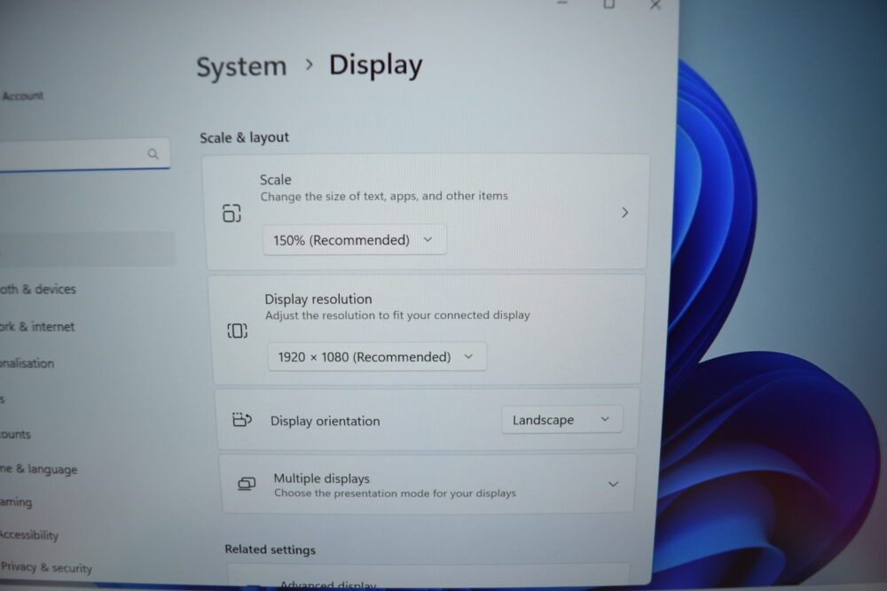The image size is (887, 591).
Task: Click the Display resolution icon
Action: (x=237, y=330)
